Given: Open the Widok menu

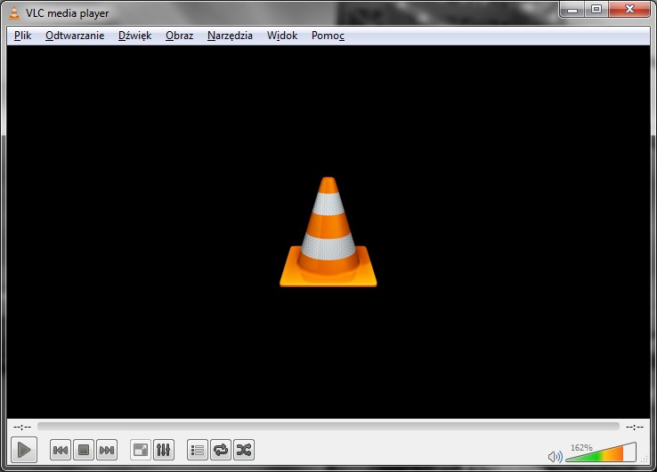Looking at the screenshot, I should [282, 36].
